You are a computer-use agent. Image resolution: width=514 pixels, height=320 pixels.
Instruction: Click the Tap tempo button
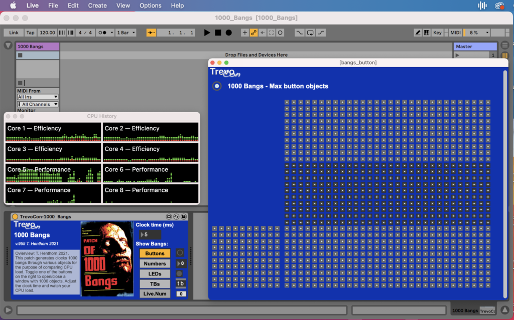pos(30,33)
